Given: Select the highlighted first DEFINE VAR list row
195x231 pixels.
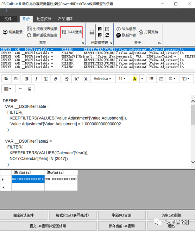Looking at the screenshot, I should pos(97,50).
